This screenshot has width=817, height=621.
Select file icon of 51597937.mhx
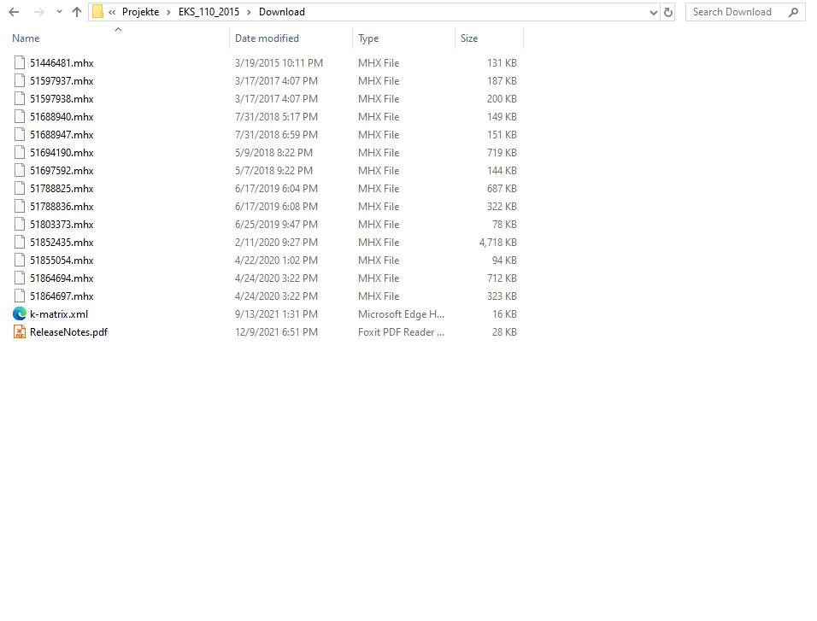click(20, 81)
